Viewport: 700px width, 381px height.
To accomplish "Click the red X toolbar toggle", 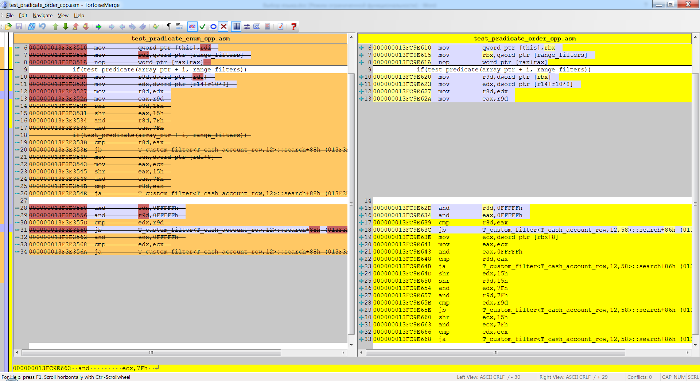I will point(224,26).
